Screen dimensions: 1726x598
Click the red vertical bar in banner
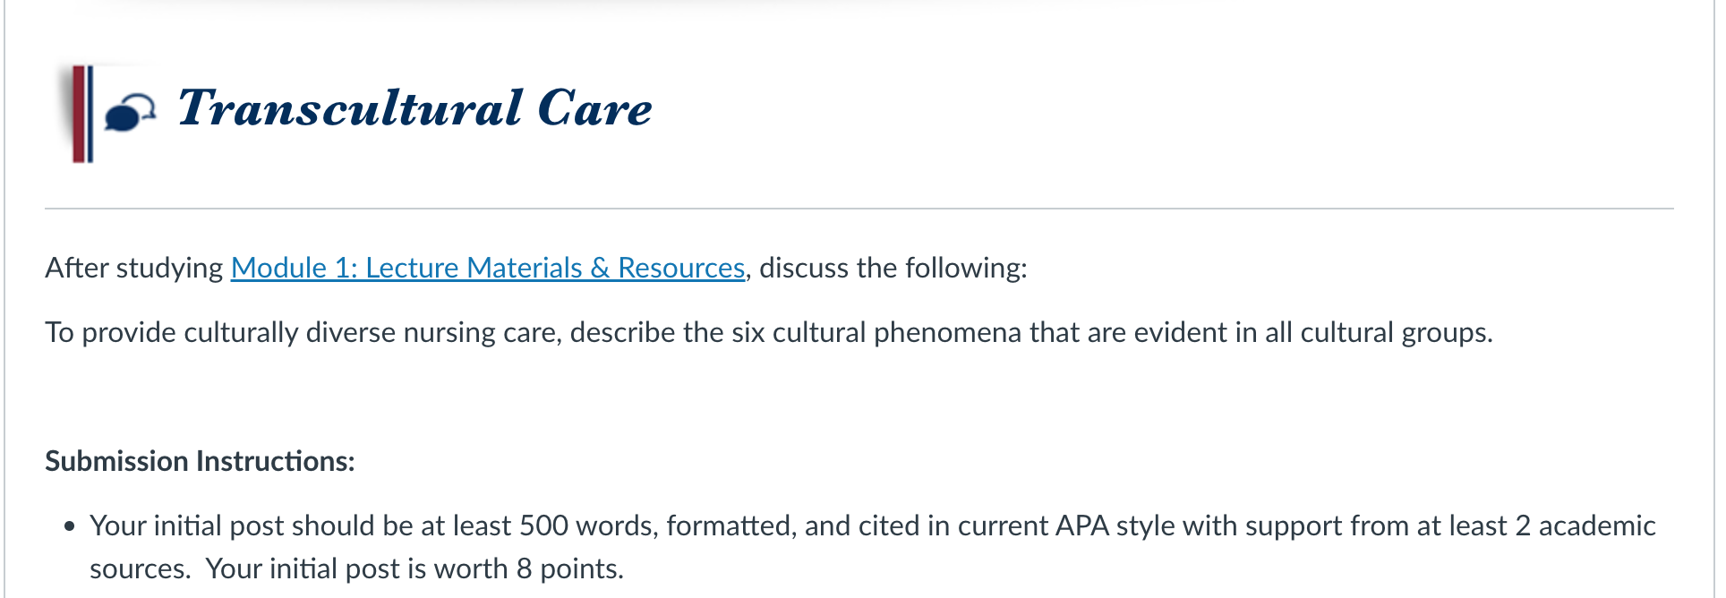[79, 114]
